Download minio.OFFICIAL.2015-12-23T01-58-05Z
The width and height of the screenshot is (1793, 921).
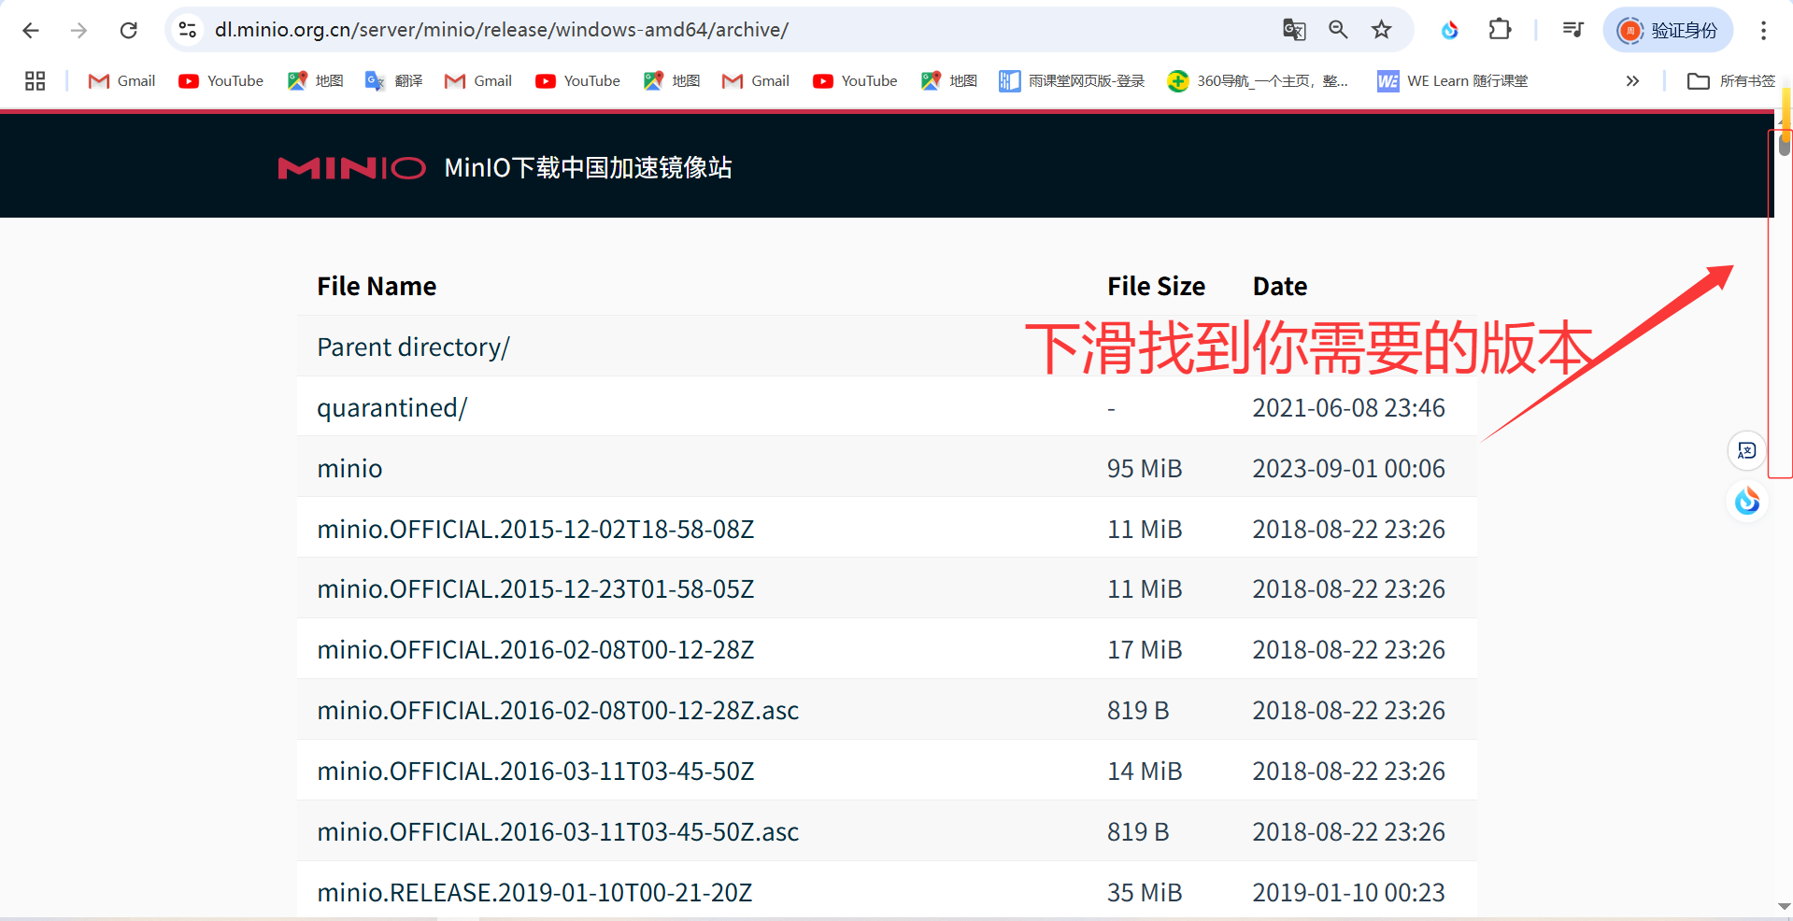(535, 589)
